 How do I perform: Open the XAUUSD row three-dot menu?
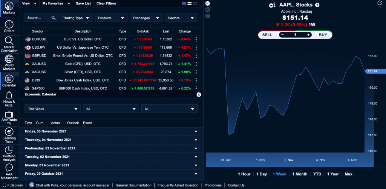(x=196, y=64)
